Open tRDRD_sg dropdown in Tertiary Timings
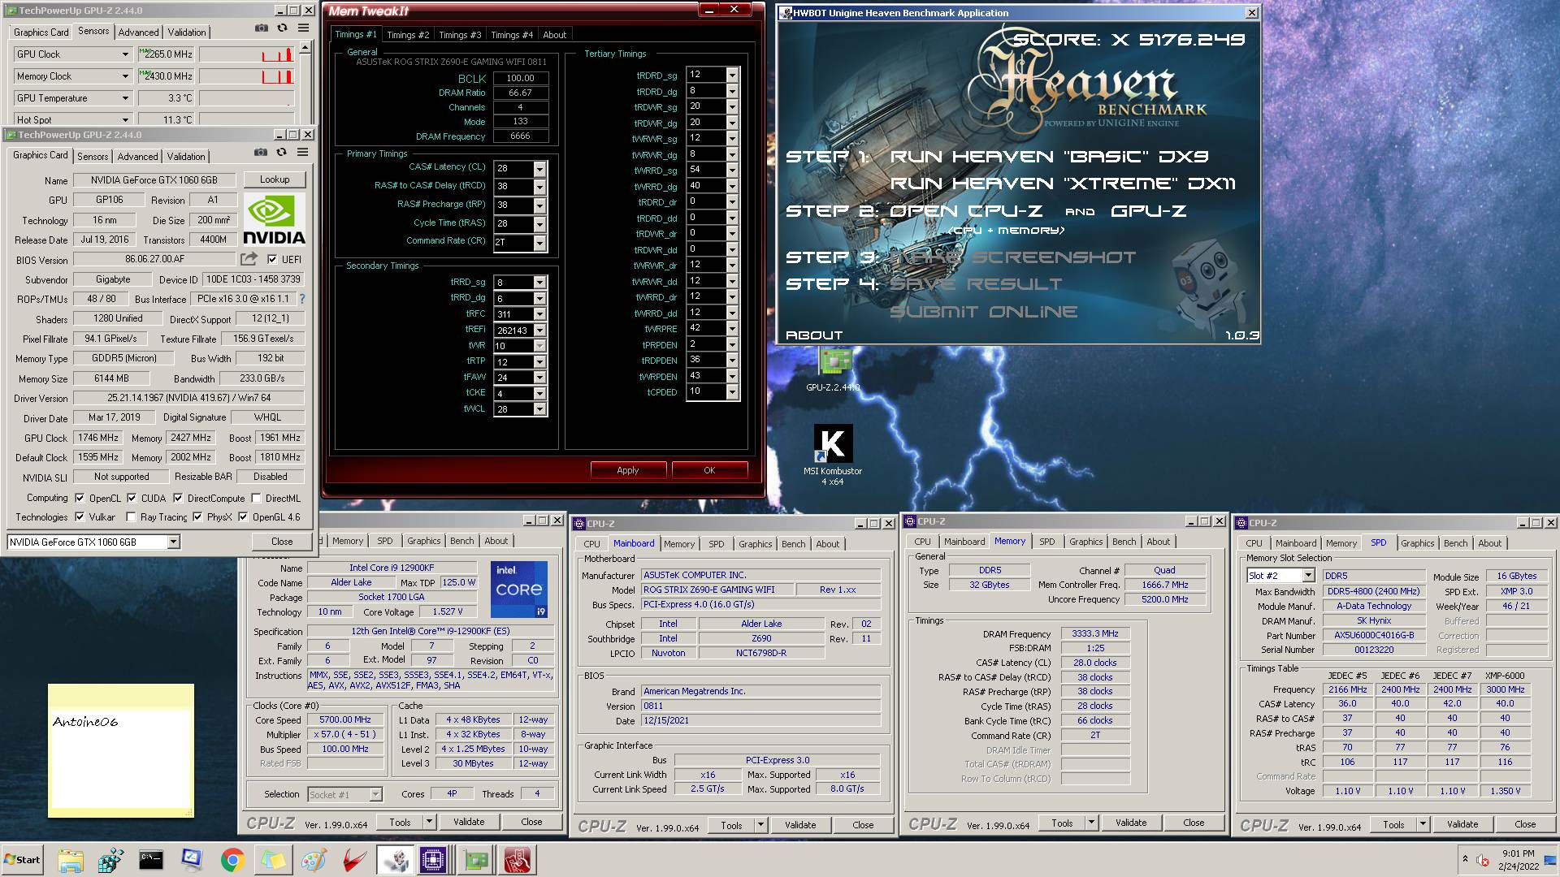 (732, 75)
